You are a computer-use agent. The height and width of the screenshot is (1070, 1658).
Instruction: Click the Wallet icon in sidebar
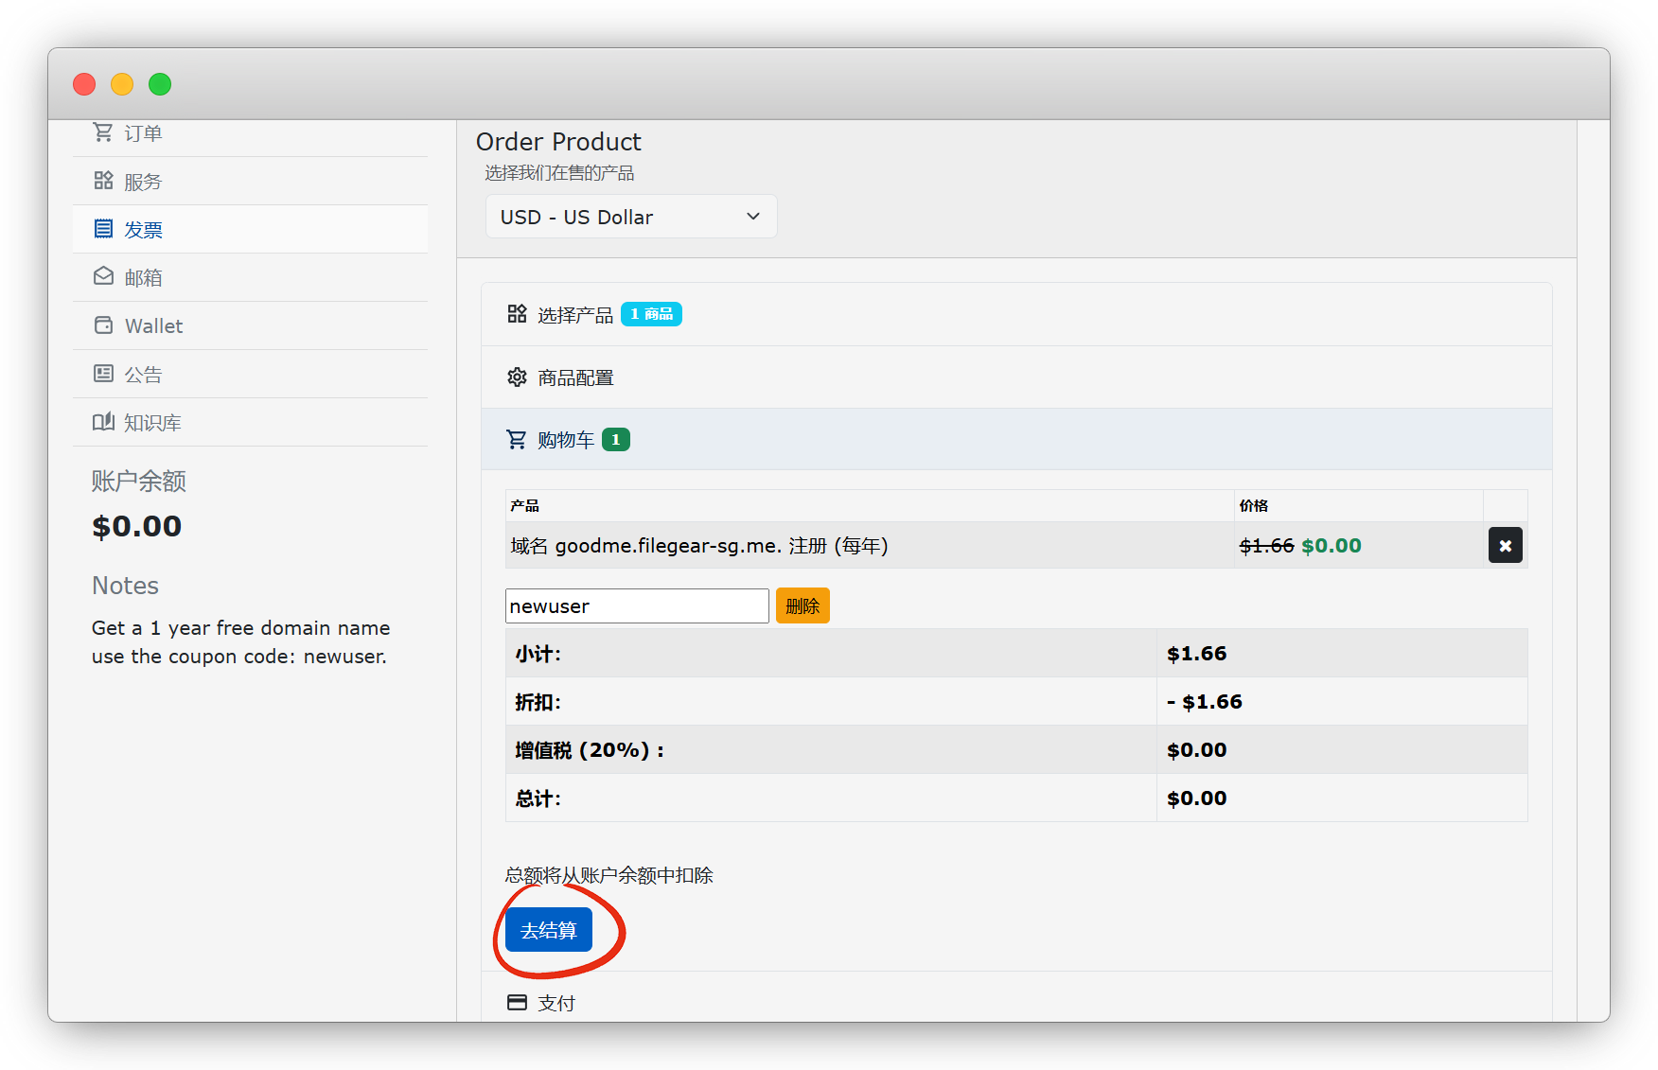click(103, 325)
